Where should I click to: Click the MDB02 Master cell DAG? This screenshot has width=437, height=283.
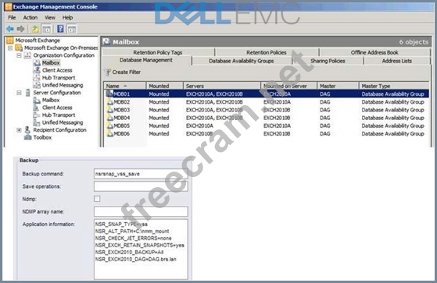[325, 102]
